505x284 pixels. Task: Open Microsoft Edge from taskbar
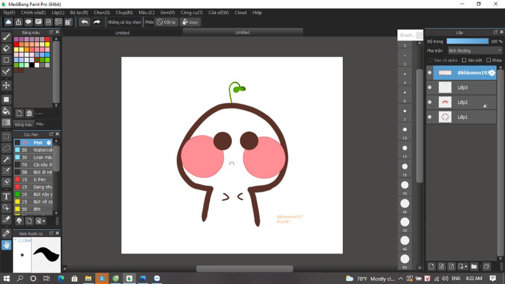click(61, 278)
